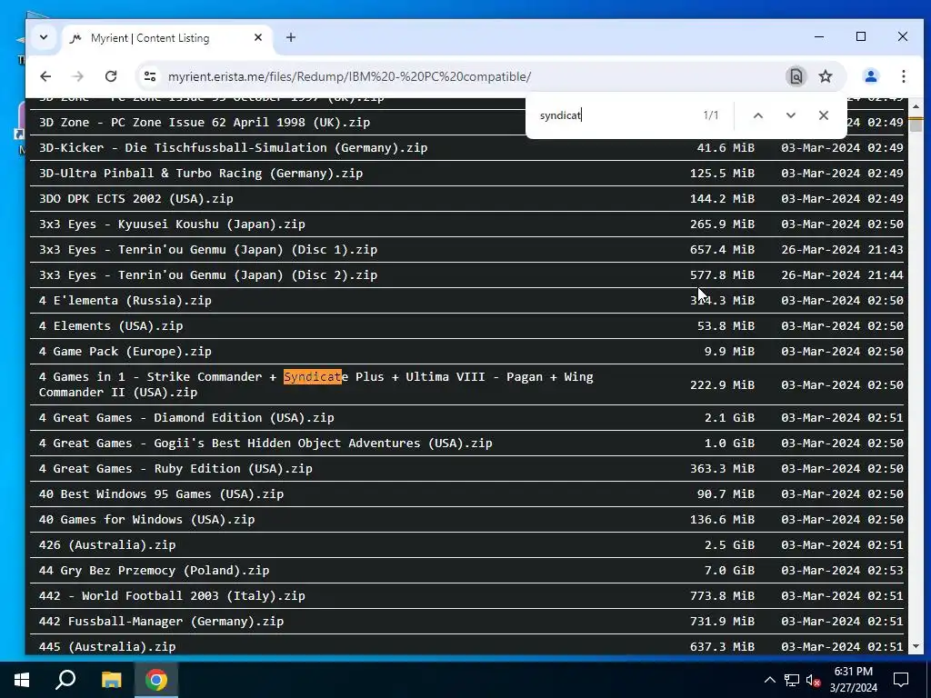931x698 pixels.
Task: Download 40 Games for Windows (USA).zip
Action: tap(146, 520)
